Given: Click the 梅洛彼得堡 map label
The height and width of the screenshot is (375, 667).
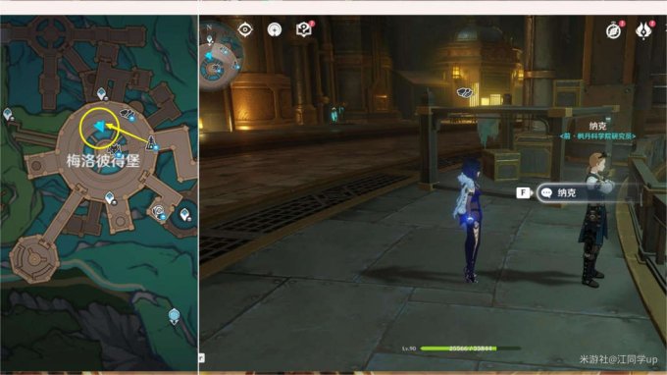Looking at the screenshot, I should [x=103, y=161].
